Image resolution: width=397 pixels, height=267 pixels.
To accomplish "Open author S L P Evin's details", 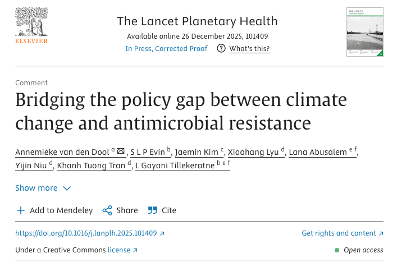I will click(148, 152).
